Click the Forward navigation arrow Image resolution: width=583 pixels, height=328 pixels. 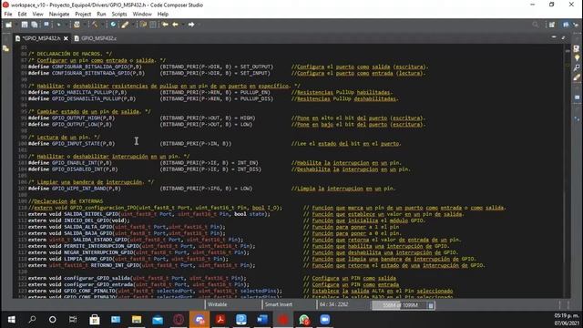tap(191, 25)
